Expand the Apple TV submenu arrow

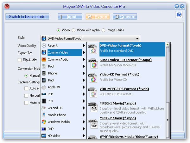(84, 87)
